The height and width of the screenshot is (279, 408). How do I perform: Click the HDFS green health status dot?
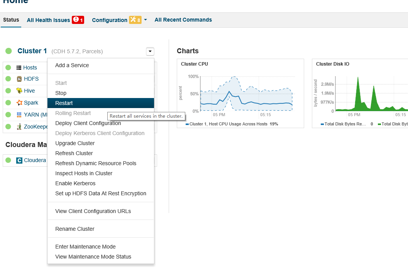coord(8,79)
